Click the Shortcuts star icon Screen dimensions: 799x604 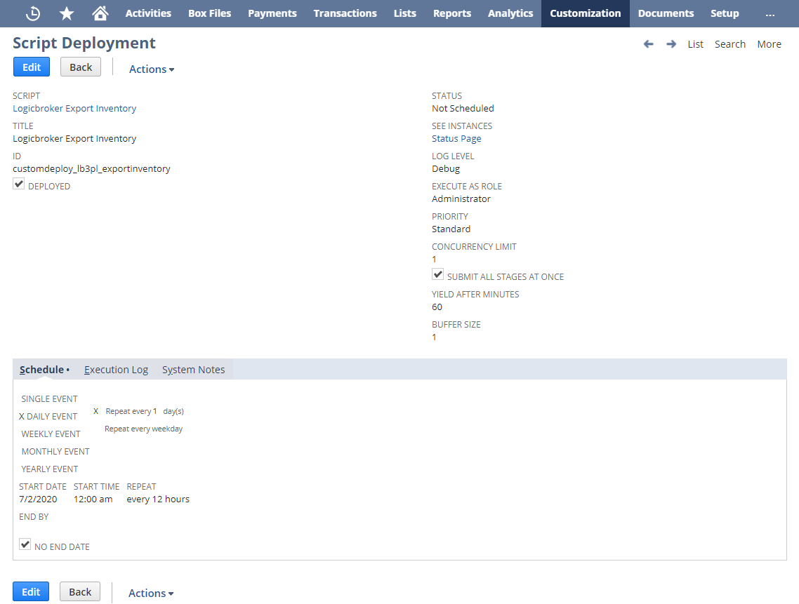pos(67,13)
